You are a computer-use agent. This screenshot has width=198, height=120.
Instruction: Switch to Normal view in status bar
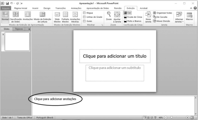(145, 118)
